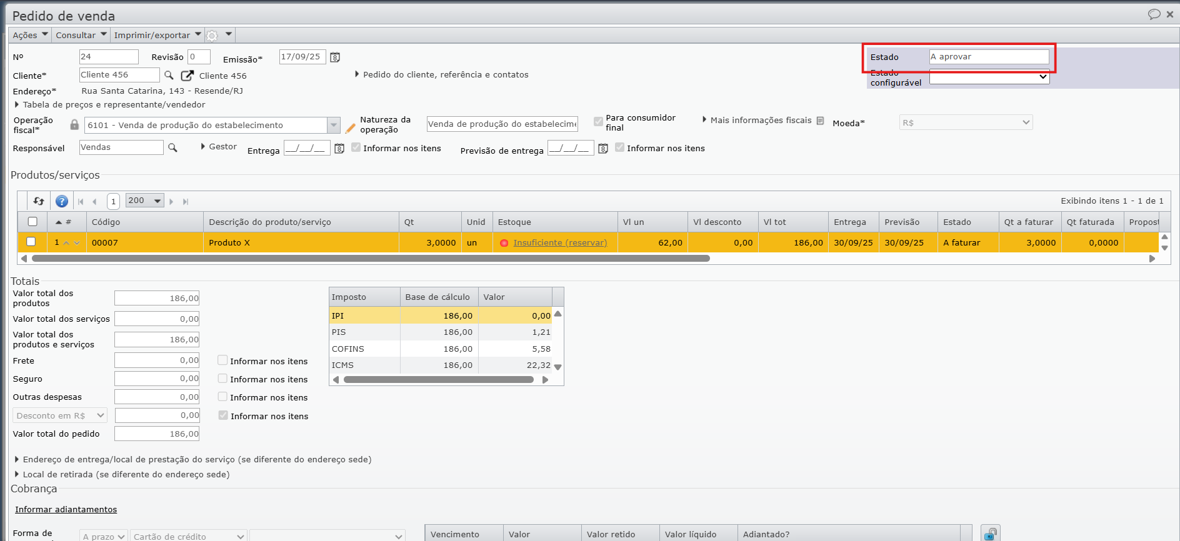Viewport: 1180px width, 541px height.
Task: Check the select-all checkbox in grid header
Action: point(32,222)
